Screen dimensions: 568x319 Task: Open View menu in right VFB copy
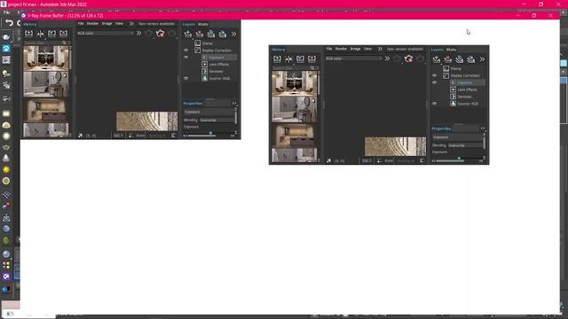coord(367,49)
